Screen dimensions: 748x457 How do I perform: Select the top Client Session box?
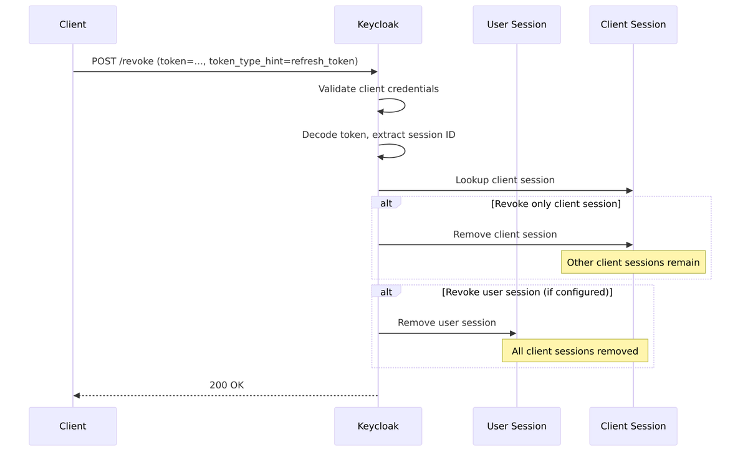coord(633,25)
